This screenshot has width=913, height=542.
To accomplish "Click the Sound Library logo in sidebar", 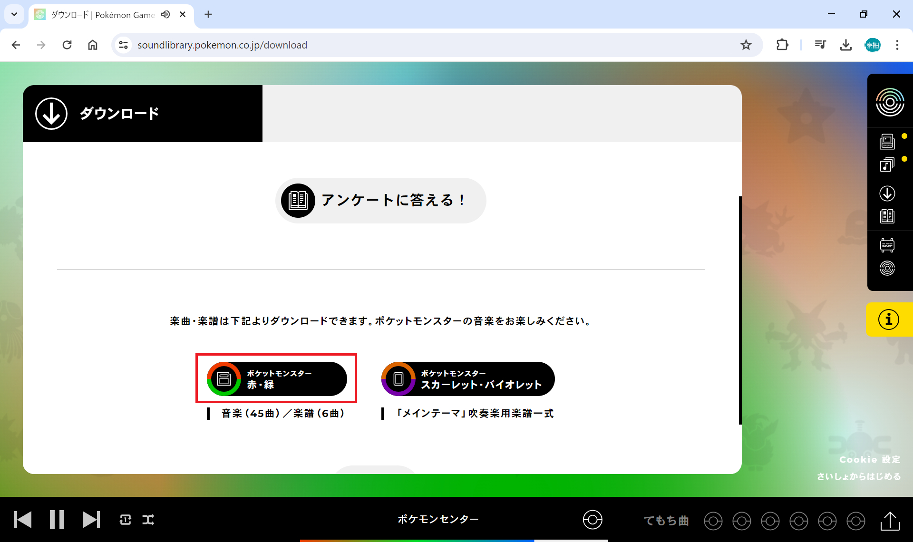I will tap(890, 102).
